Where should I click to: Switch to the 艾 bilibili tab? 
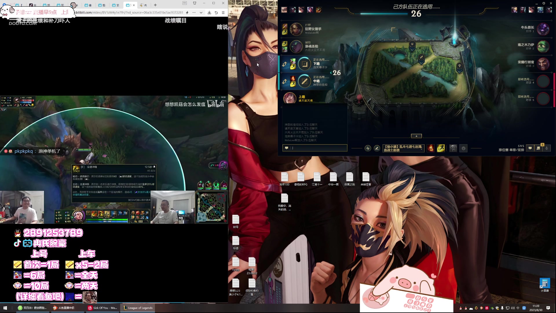click(116, 5)
